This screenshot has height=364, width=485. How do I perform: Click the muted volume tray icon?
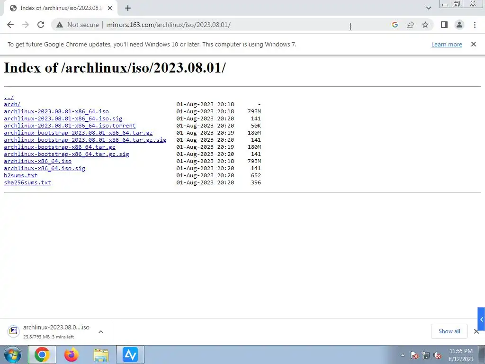(x=437, y=355)
